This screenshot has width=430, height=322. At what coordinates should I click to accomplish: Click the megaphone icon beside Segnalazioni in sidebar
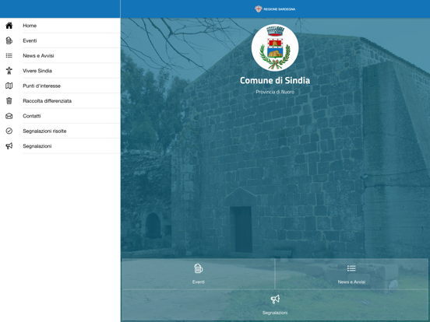click(x=9, y=146)
